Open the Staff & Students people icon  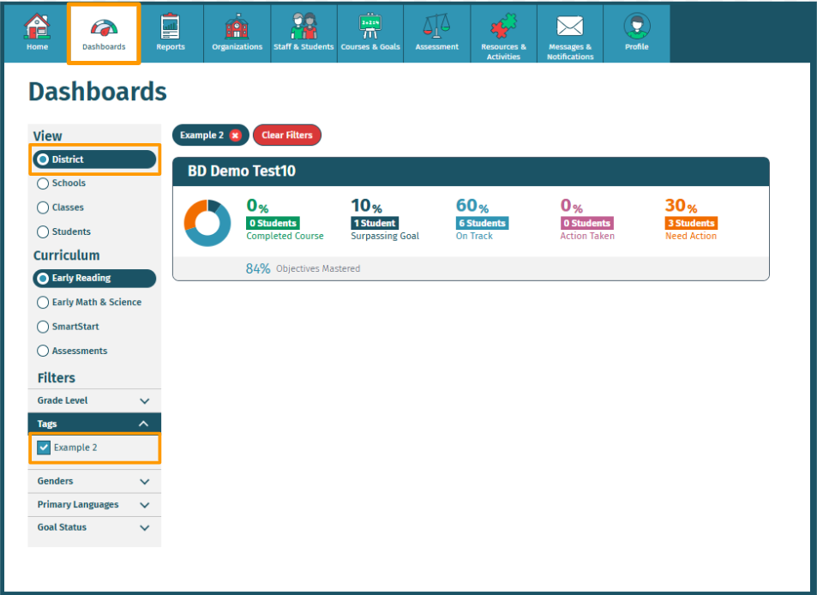(303, 27)
